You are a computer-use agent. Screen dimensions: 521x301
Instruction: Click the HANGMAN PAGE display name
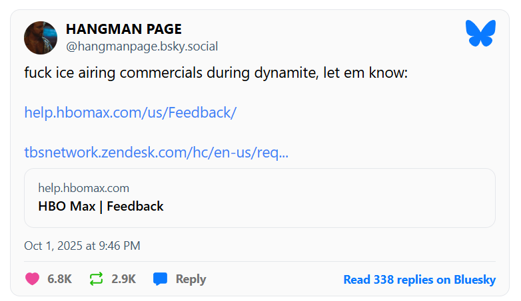123,29
